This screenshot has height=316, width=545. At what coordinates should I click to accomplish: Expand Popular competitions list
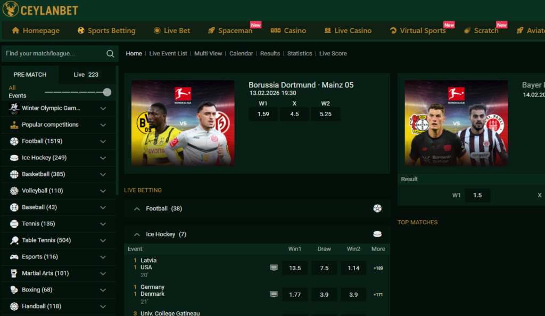[x=103, y=125]
